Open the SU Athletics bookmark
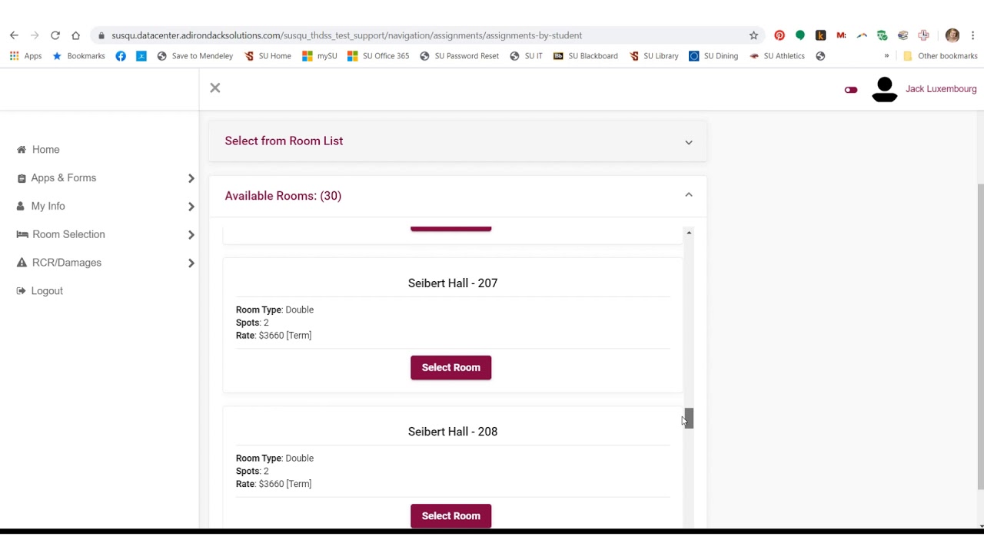984x553 pixels. (777, 56)
